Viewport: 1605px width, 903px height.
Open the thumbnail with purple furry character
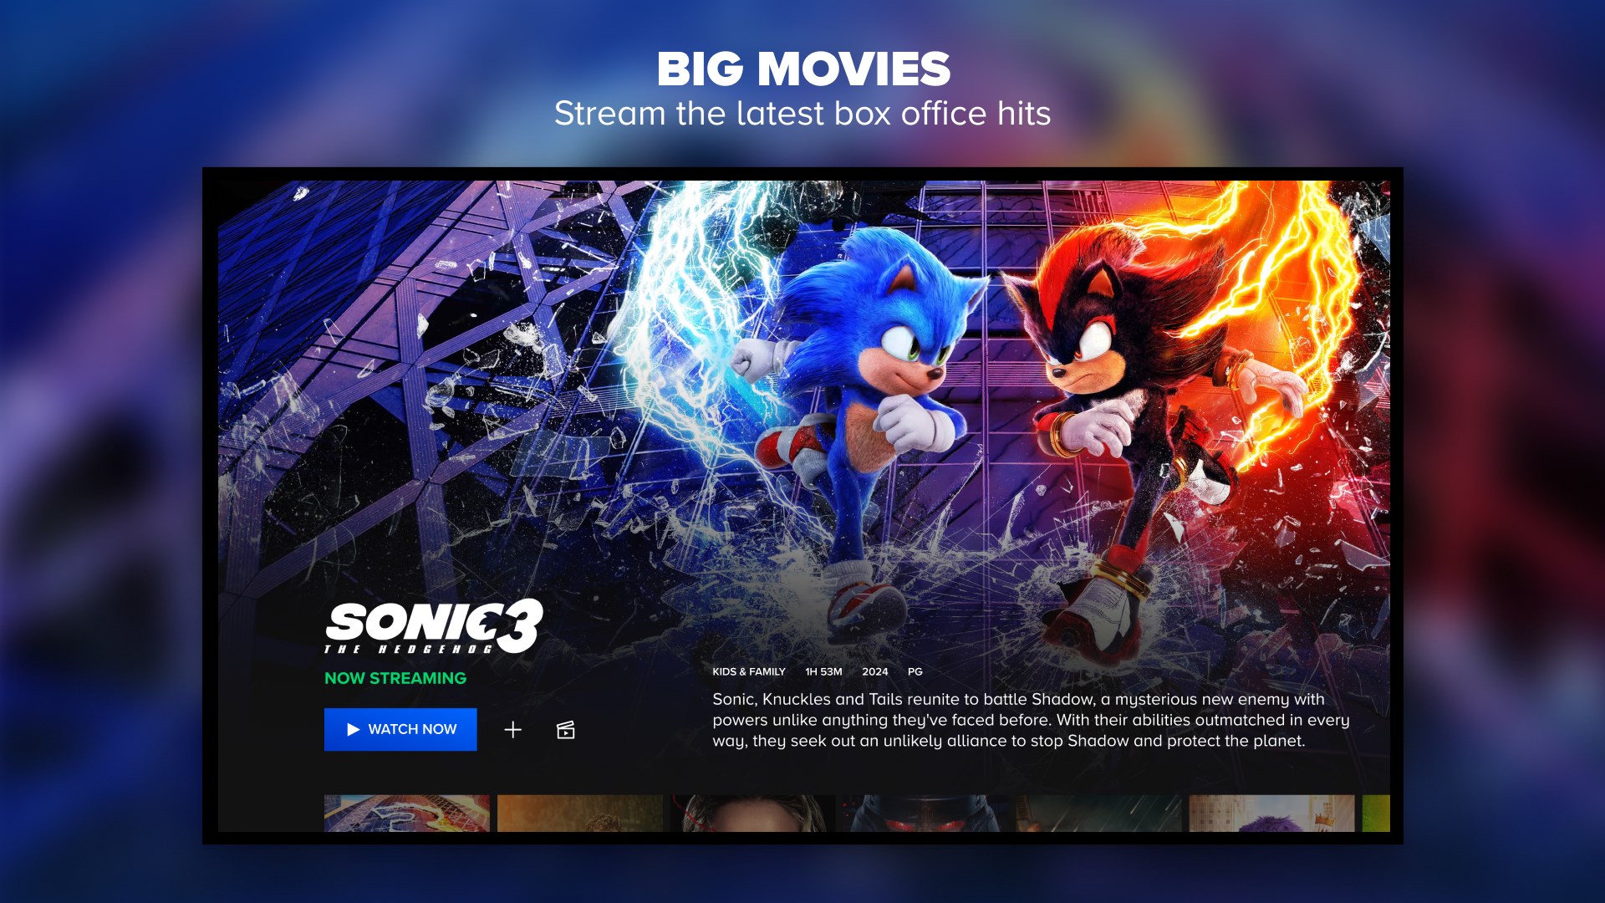pos(1271,813)
